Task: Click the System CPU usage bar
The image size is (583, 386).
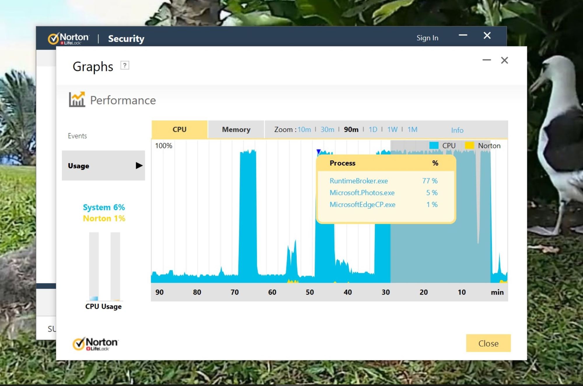Action: pyautogui.click(x=94, y=266)
